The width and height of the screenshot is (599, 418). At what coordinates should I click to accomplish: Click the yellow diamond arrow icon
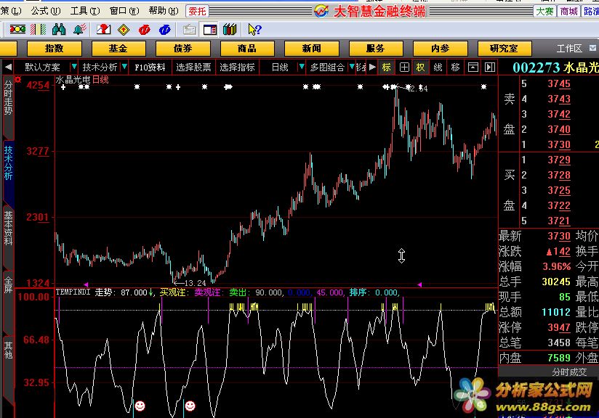[x=124, y=29]
